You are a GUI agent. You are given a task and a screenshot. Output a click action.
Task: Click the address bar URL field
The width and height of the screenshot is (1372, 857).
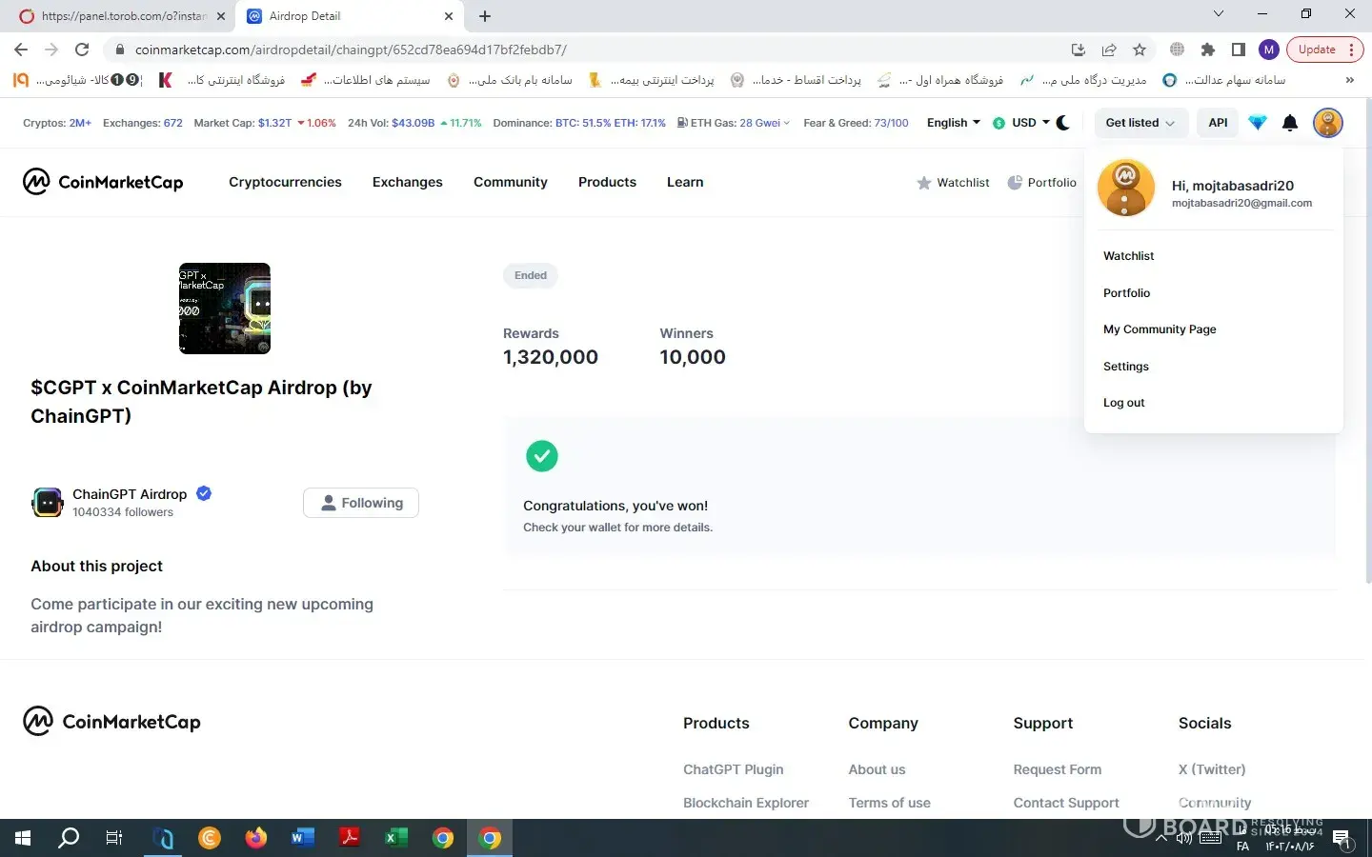click(591, 50)
